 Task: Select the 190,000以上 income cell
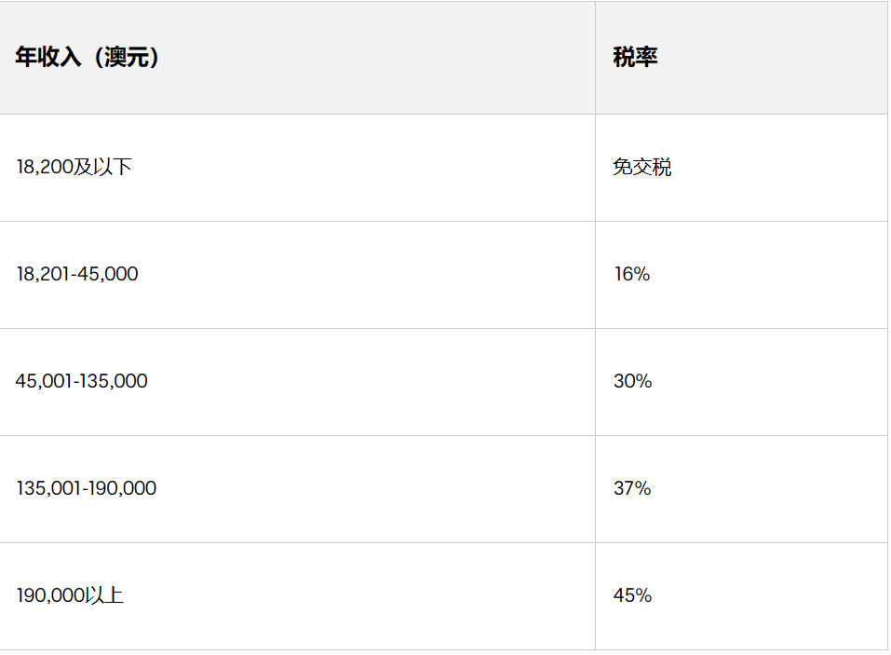tap(70, 595)
